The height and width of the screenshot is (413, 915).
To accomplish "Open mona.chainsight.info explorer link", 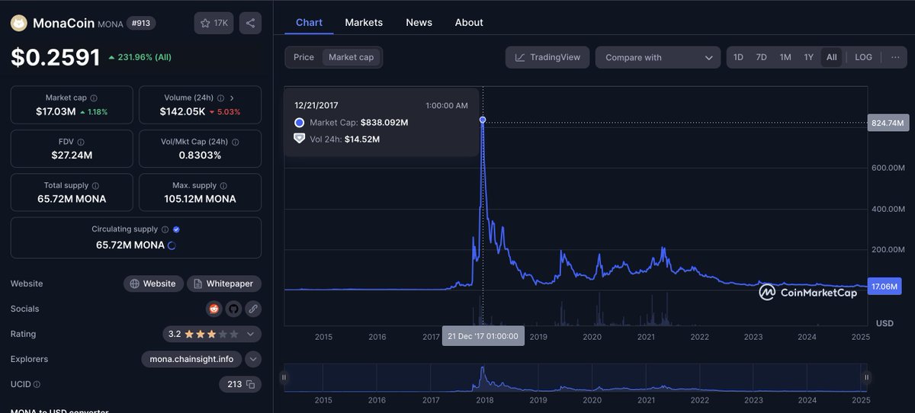I will pos(191,359).
